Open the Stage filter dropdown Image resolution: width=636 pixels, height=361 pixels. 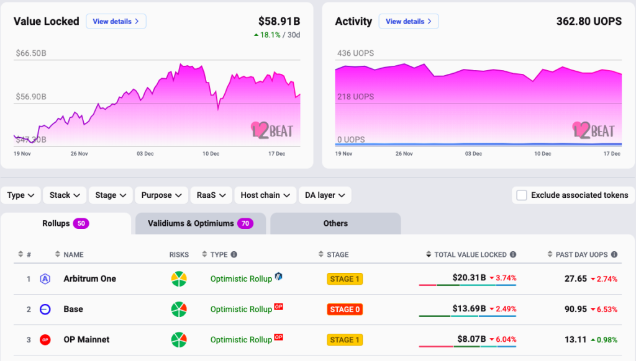(x=111, y=195)
